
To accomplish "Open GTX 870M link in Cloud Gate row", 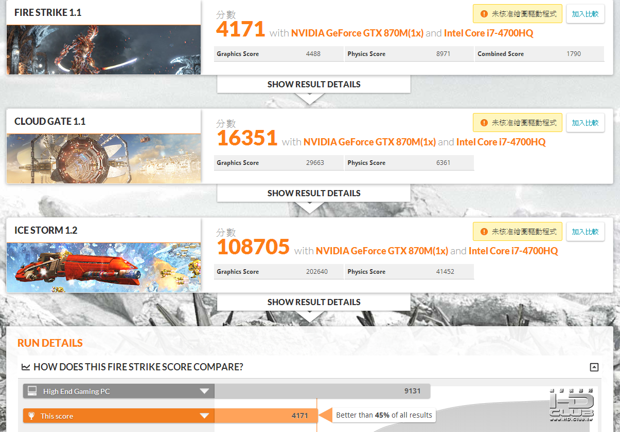I will 369,142.
